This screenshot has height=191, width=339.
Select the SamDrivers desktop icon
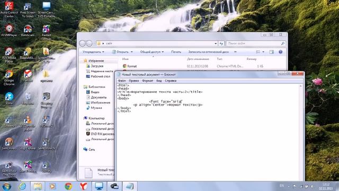(9, 144)
